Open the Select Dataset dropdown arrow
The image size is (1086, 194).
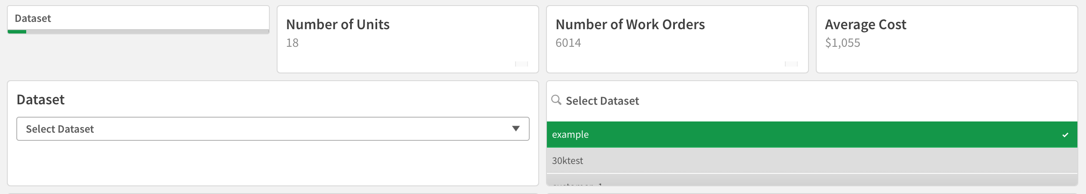click(x=516, y=129)
